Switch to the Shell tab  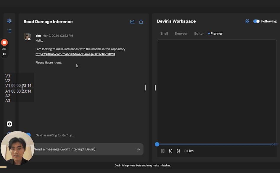click(x=164, y=34)
